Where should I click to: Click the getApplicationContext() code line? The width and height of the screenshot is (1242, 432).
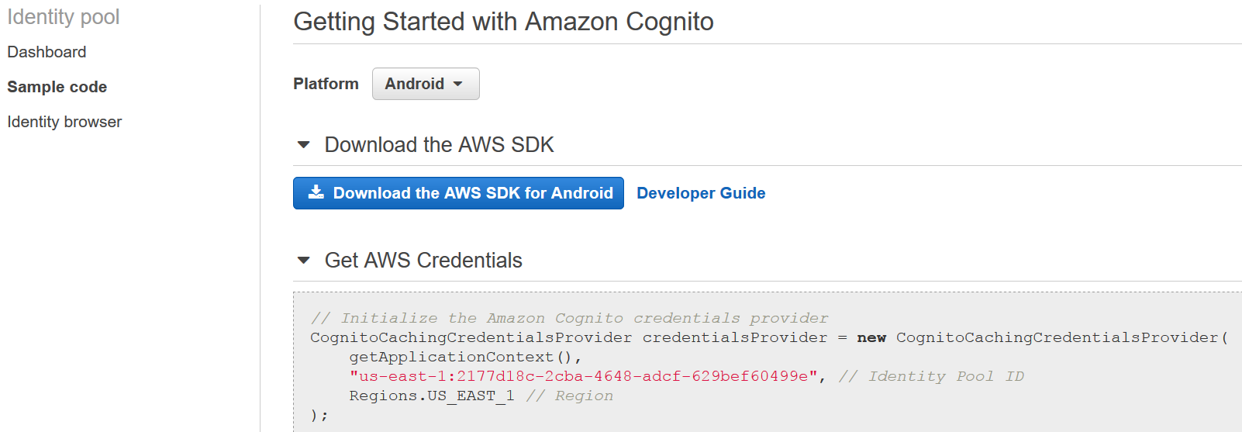(x=464, y=357)
